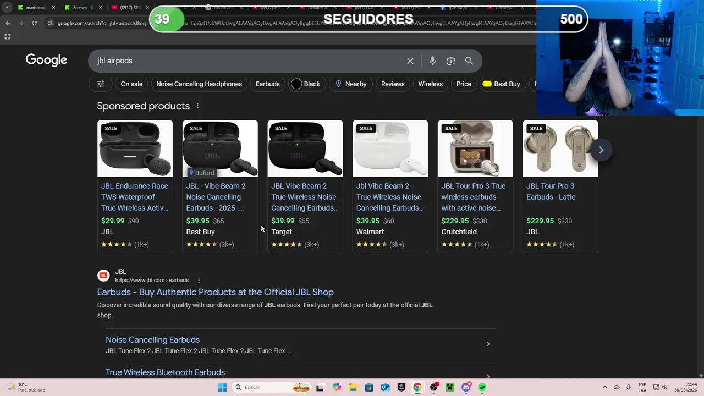
Task: Clear the search box with the X icon
Action: click(x=410, y=61)
